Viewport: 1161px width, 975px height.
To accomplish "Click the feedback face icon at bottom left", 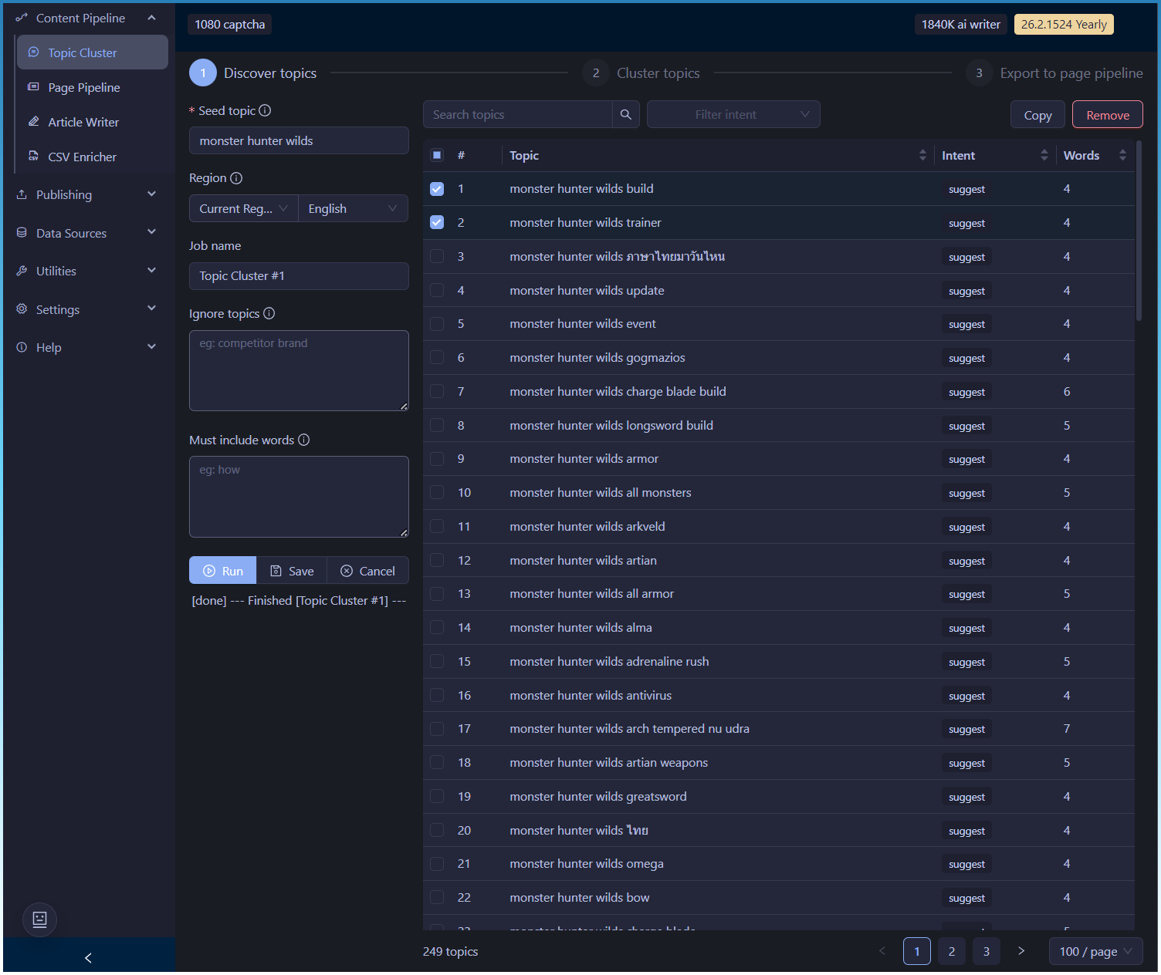I will (x=39, y=919).
